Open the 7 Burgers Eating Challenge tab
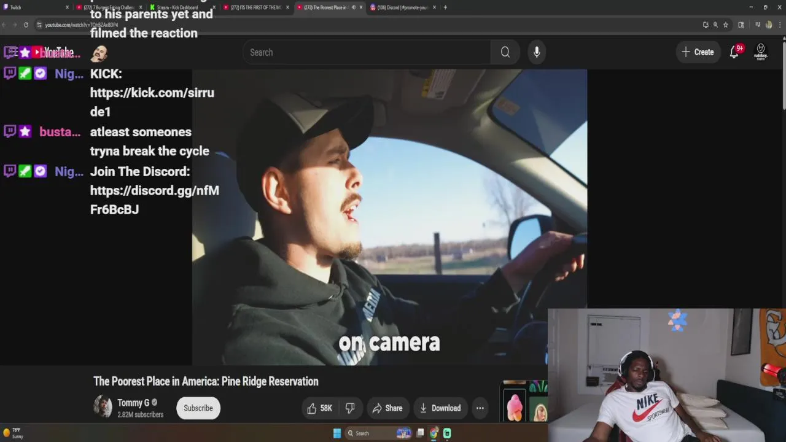This screenshot has width=786, height=442. 109,7
